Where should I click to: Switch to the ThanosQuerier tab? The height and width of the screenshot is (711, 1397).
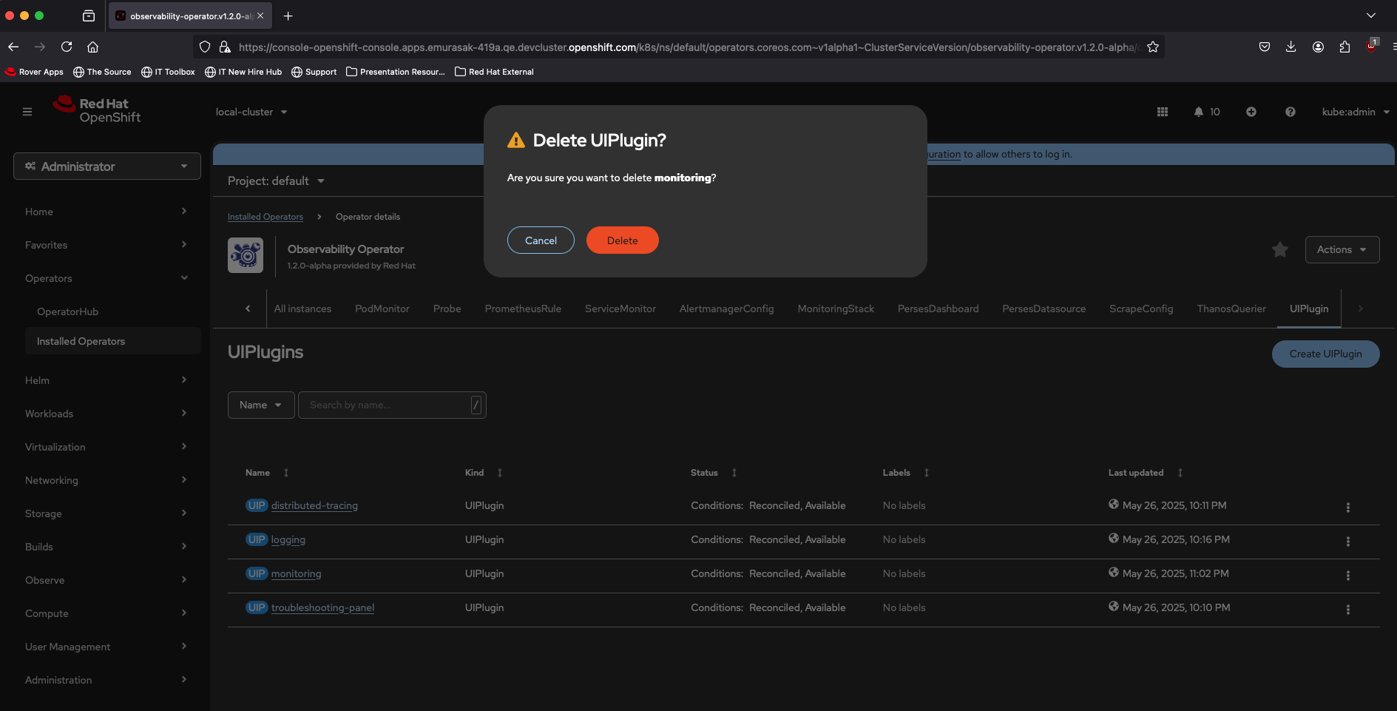(1231, 309)
